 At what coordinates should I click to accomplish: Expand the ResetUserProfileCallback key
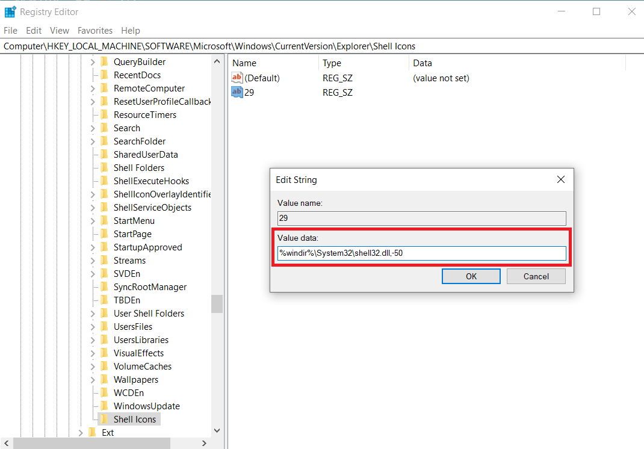[x=93, y=102]
